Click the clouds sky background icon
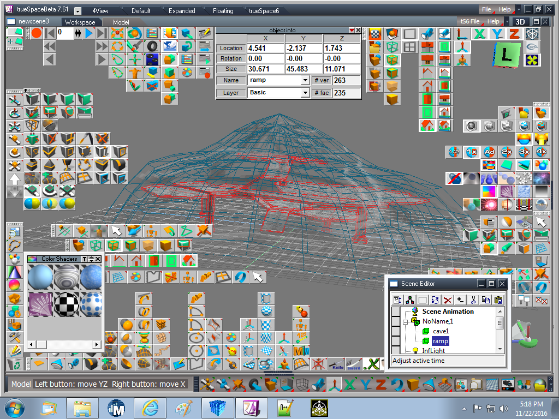Image resolution: width=559 pixels, height=419 pixels. [170, 46]
